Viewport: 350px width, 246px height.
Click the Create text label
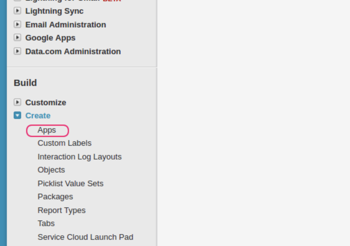[38, 116]
